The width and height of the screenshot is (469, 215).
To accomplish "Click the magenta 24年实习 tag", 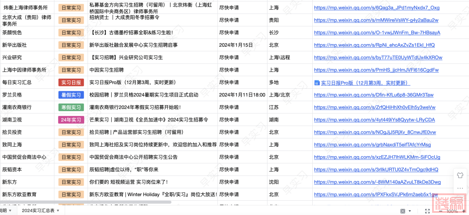I will click(x=71, y=120).
